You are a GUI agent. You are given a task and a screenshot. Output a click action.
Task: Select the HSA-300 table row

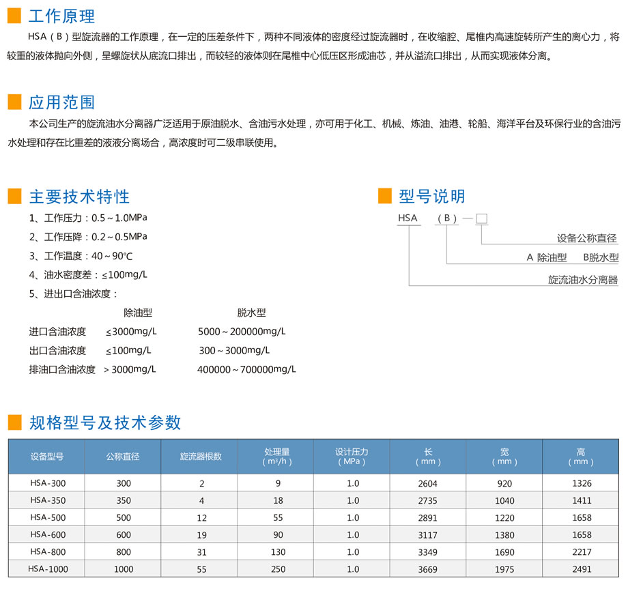click(x=313, y=483)
